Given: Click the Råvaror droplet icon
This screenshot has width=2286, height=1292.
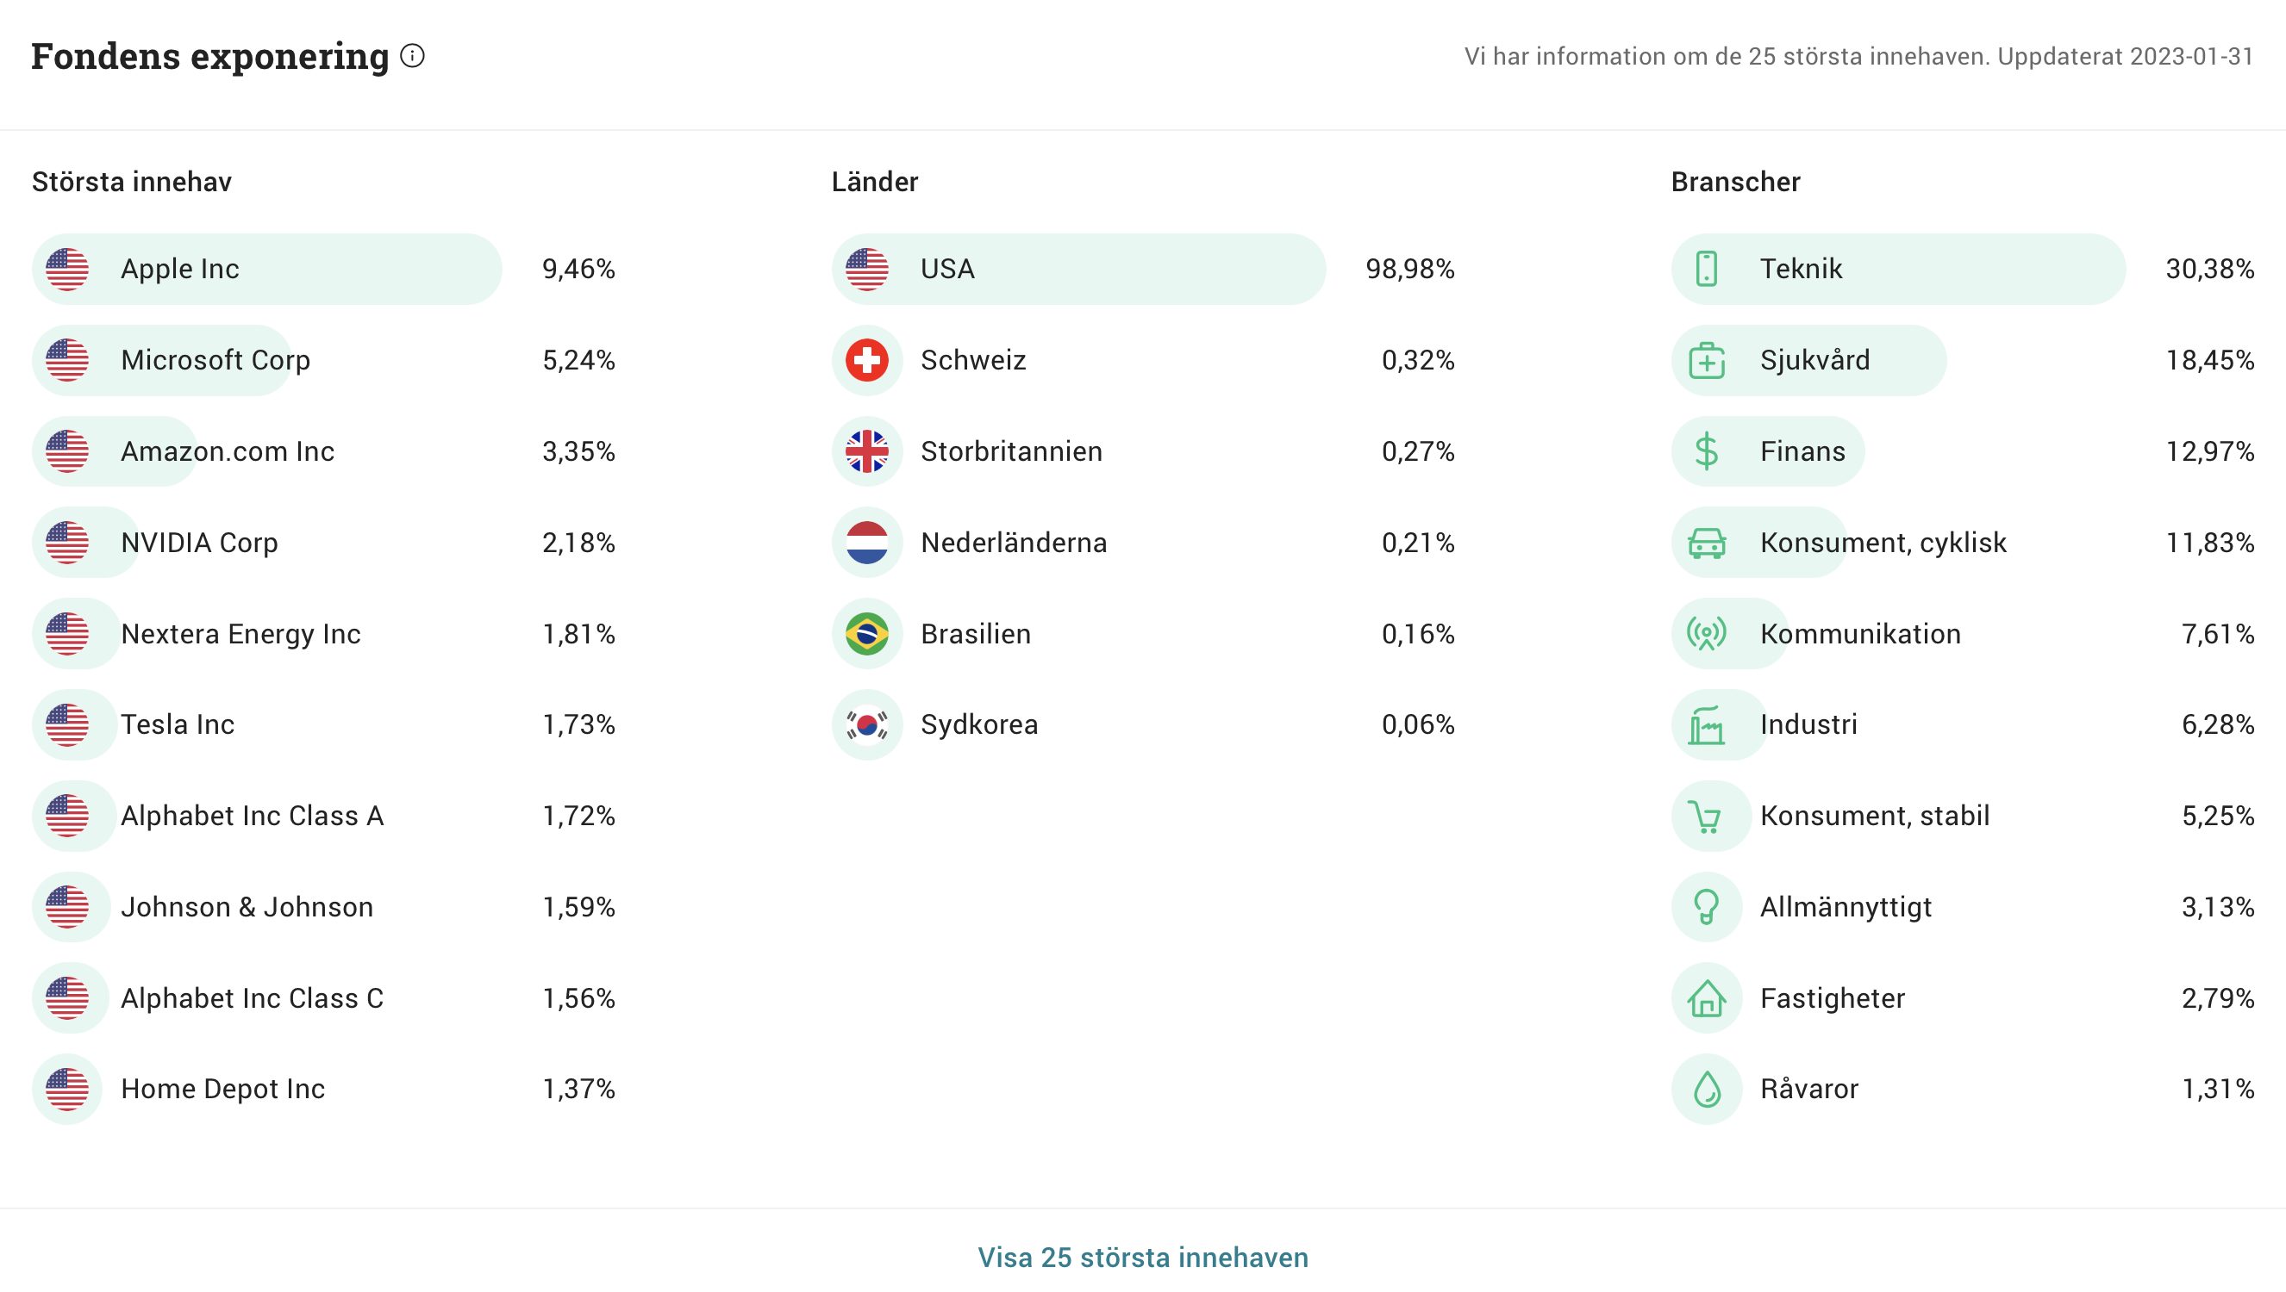Looking at the screenshot, I should [x=1705, y=1090].
